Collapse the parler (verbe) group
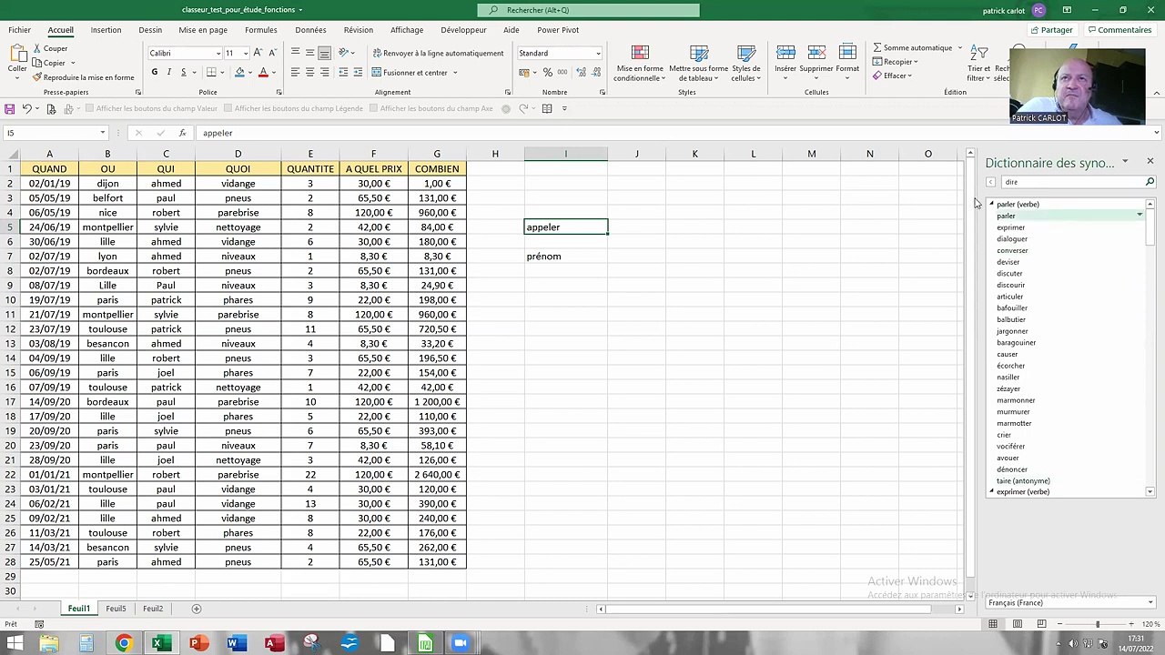Screen dimensions: 1165x655 point(992,204)
